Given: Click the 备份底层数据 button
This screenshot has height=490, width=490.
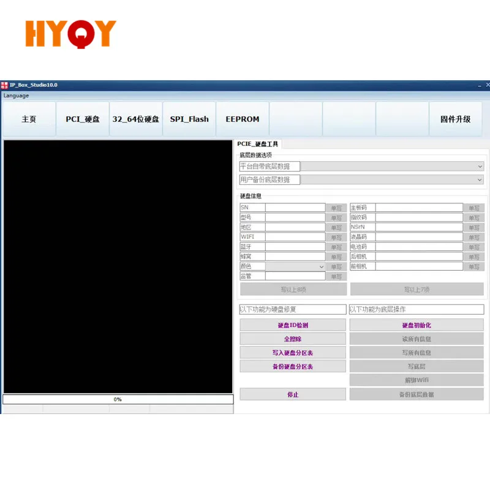Looking at the screenshot, I should coord(417,394).
